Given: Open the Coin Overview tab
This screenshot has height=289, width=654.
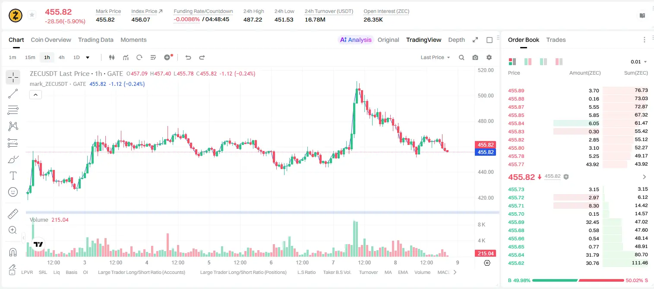Looking at the screenshot, I should coord(51,40).
